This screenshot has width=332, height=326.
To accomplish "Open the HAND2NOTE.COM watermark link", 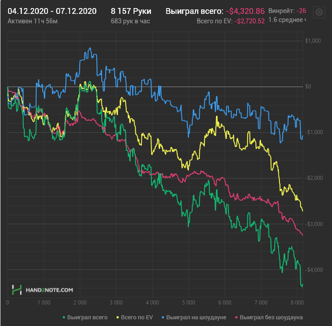I will click(49, 289).
